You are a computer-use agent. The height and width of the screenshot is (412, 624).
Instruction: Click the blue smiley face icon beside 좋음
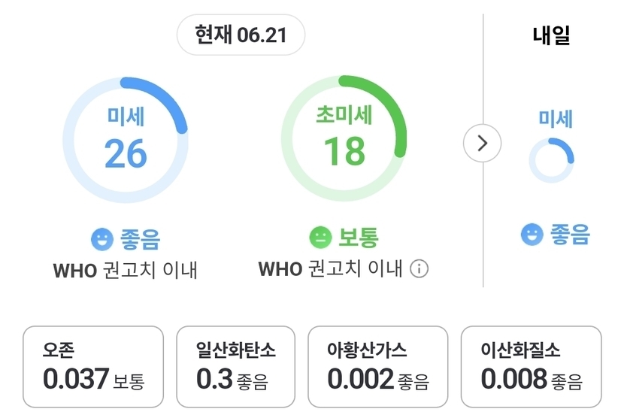coord(102,239)
